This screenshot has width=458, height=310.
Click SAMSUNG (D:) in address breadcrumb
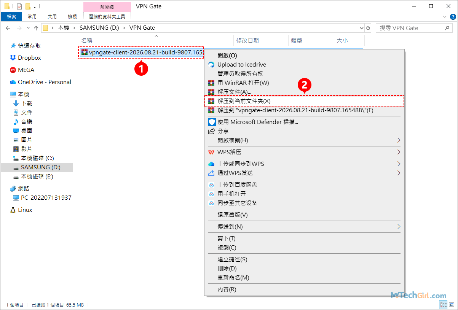(99, 28)
